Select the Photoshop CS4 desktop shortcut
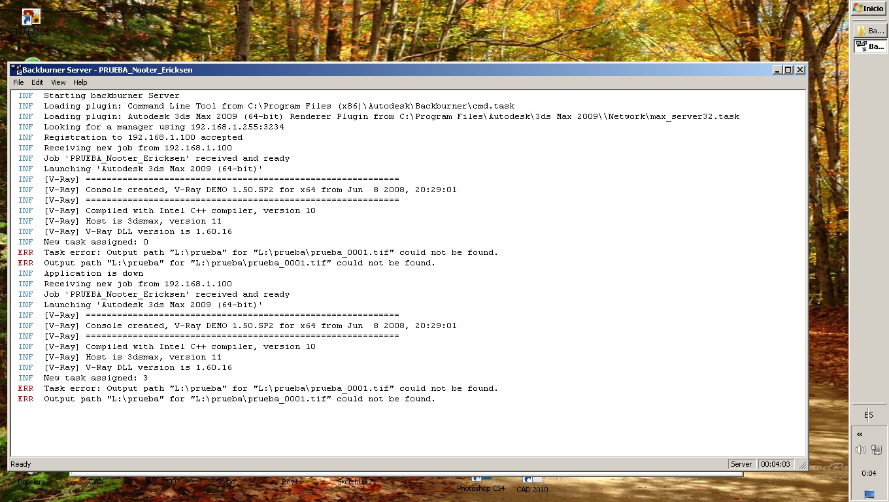This screenshot has width=889, height=502. (x=480, y=485)
